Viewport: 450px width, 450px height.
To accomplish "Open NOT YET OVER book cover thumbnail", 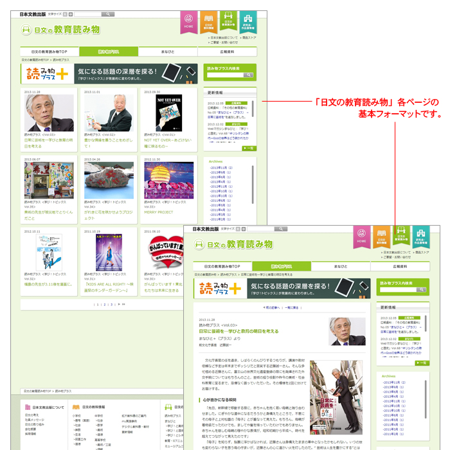I will pyautogui.click(x=168, y=113).
